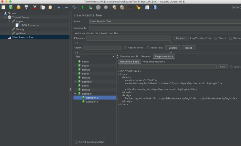The height and width of the screenshot is (146, 241).
Task: Click the Clear All broom icon
Action: (122, 7)
